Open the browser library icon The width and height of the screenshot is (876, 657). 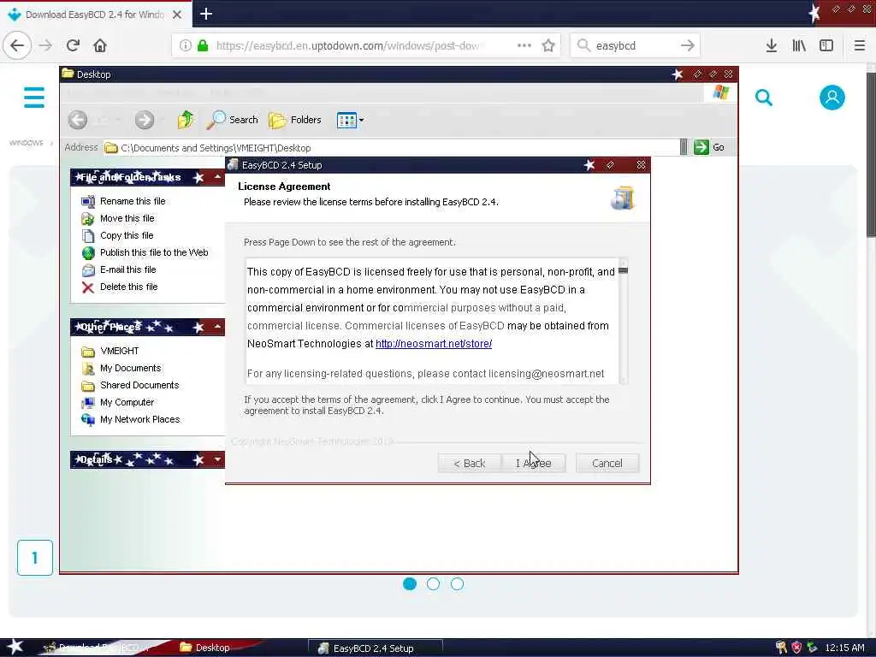point(799,45)
